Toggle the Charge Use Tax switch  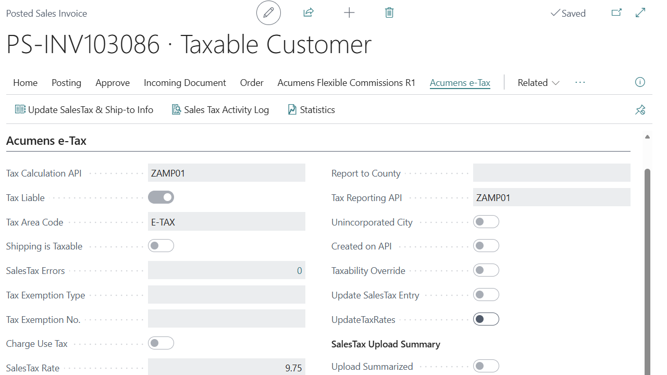click(x=161, y=343)
